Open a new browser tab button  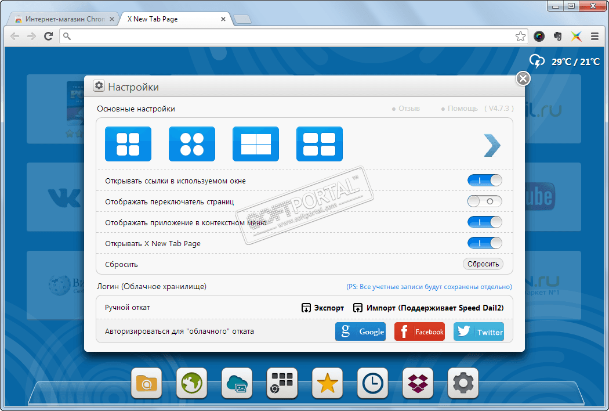pos(243,19)
